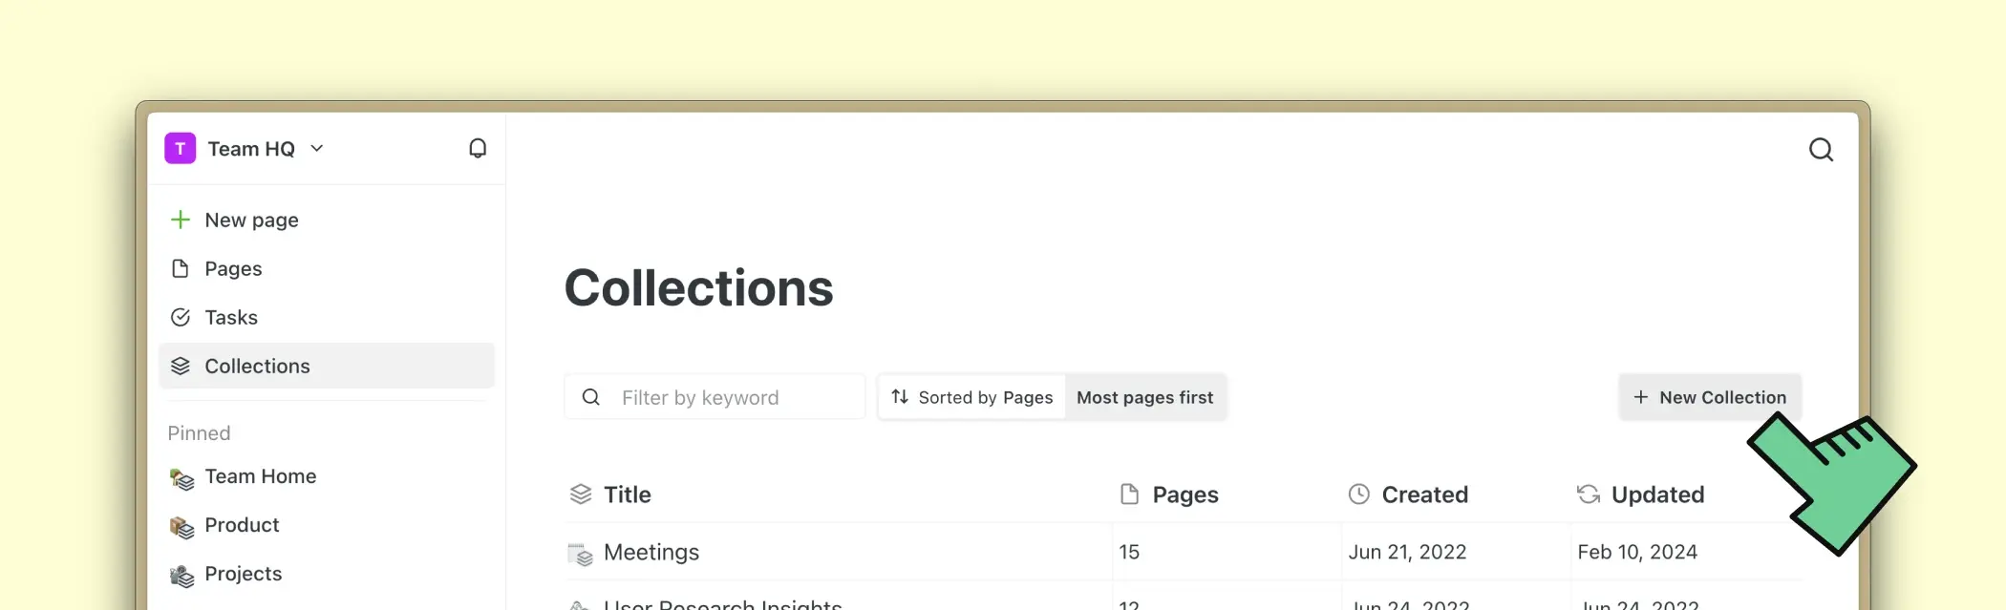Open Tasks in the sidebar

coord(231,318)
